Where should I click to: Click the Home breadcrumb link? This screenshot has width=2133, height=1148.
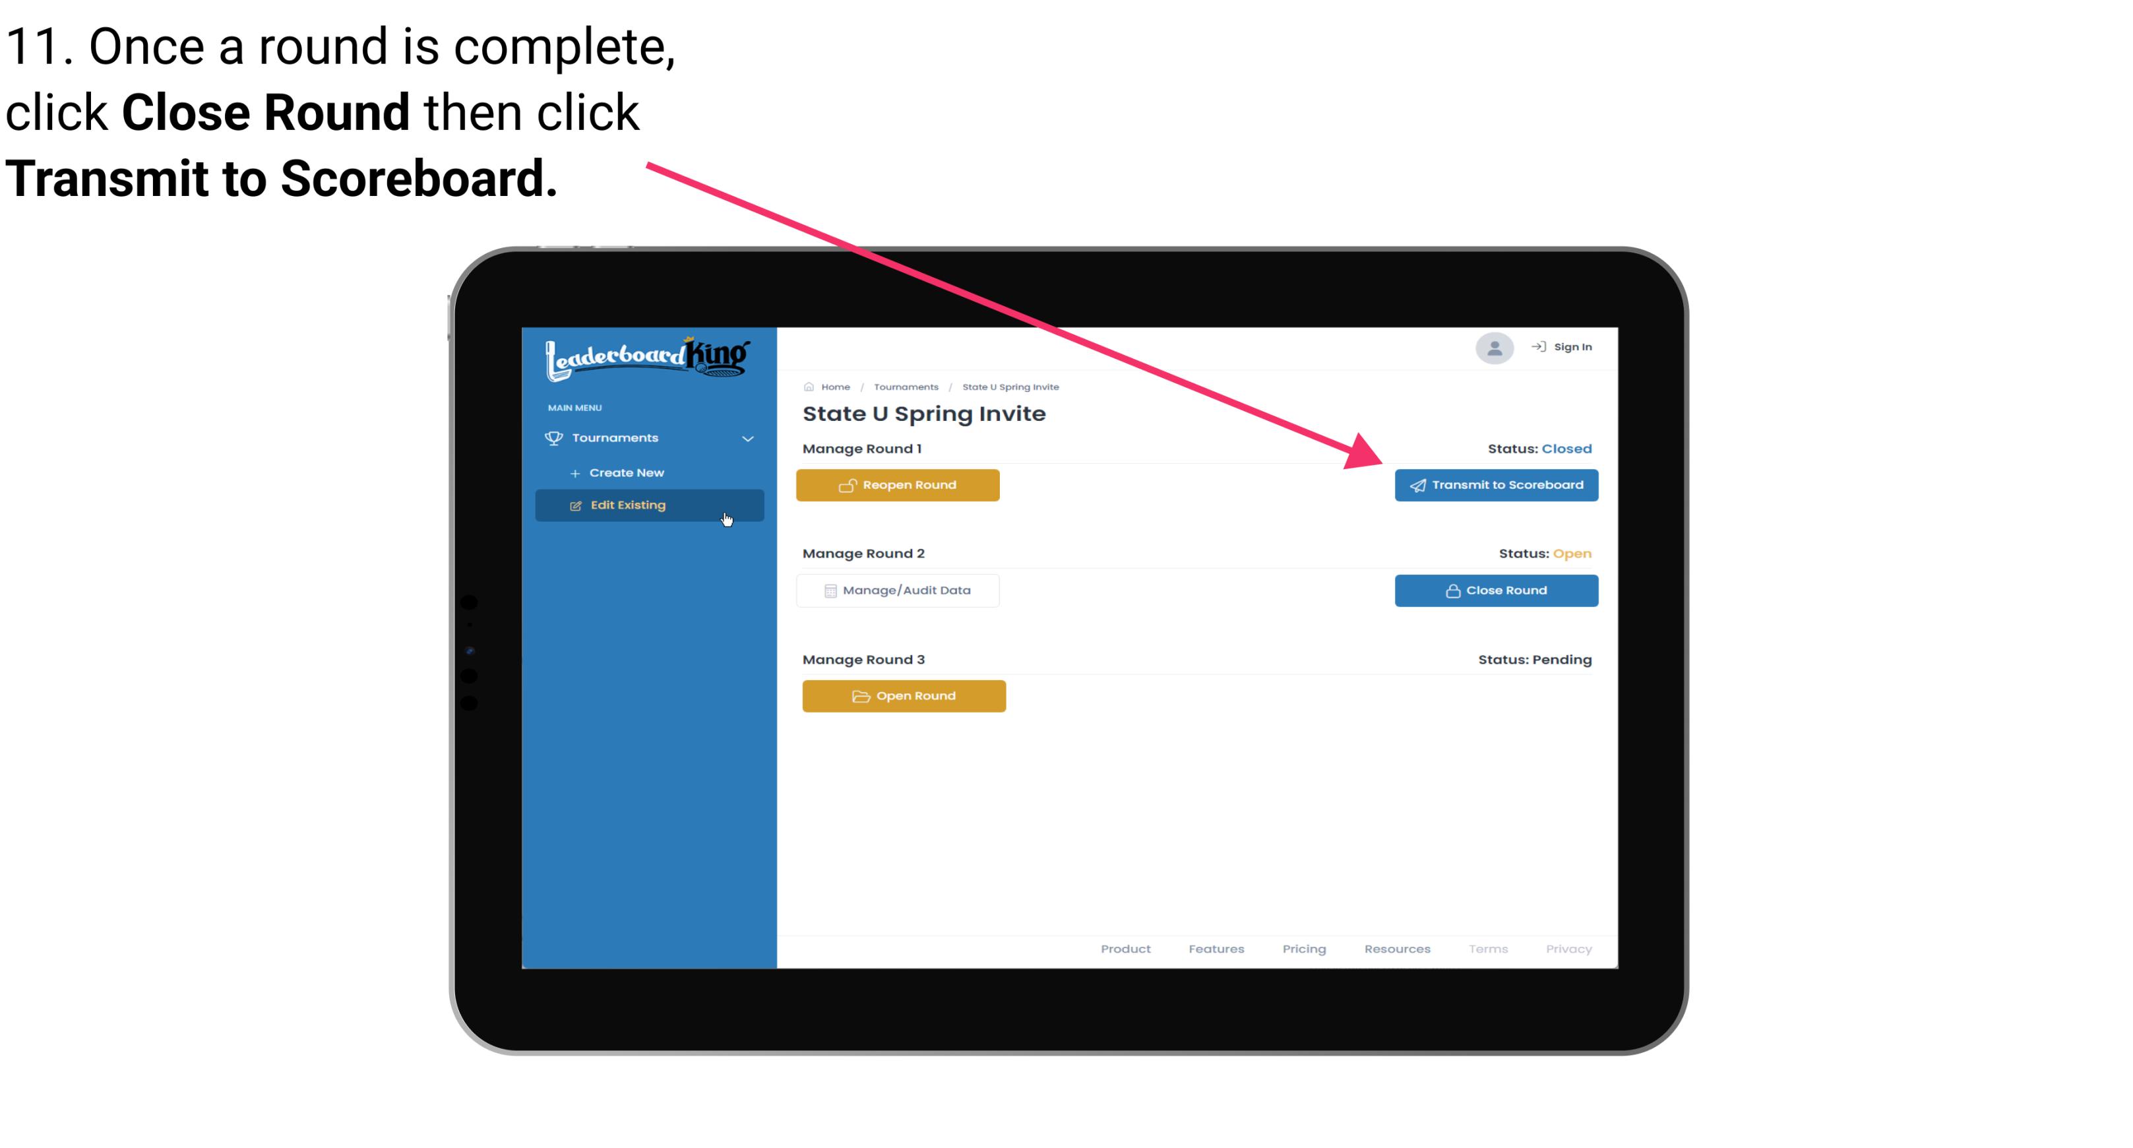(x=834, y=386)
